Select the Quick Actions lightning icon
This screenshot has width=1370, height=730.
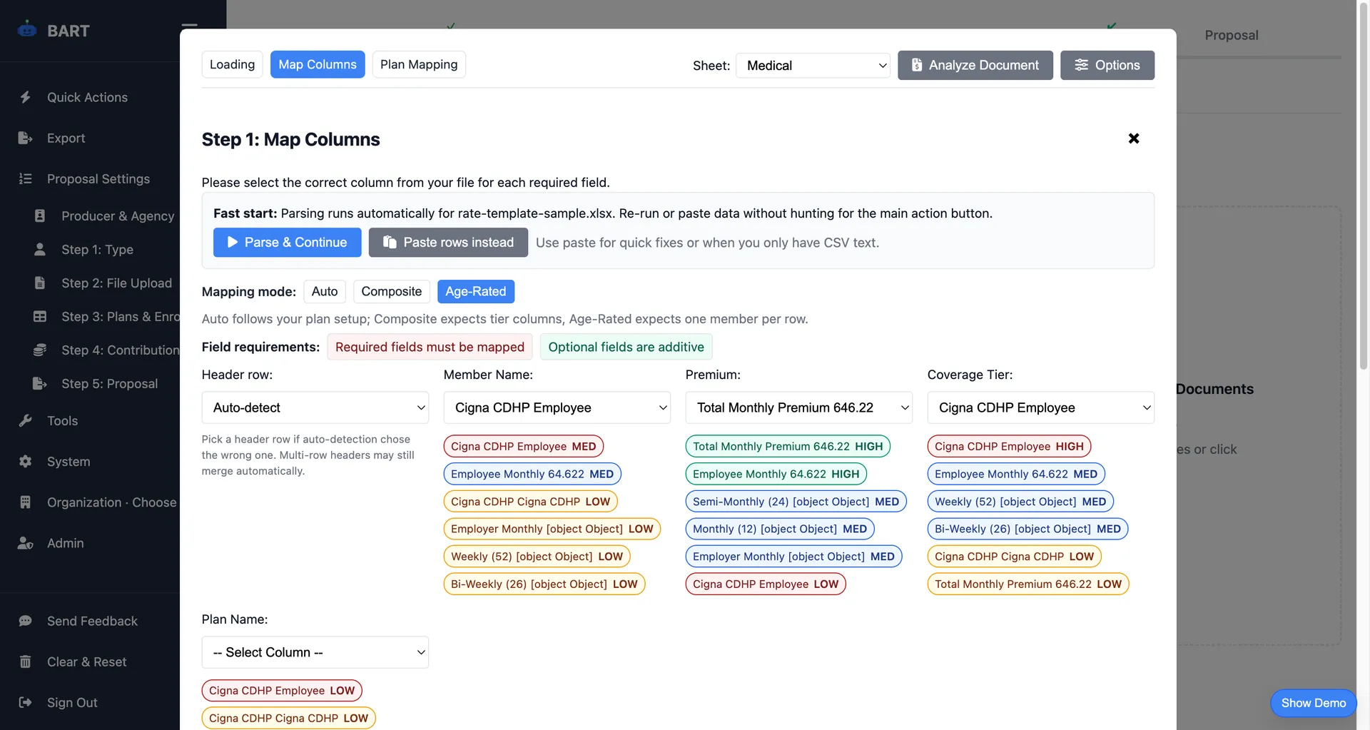tap(26, 97)
